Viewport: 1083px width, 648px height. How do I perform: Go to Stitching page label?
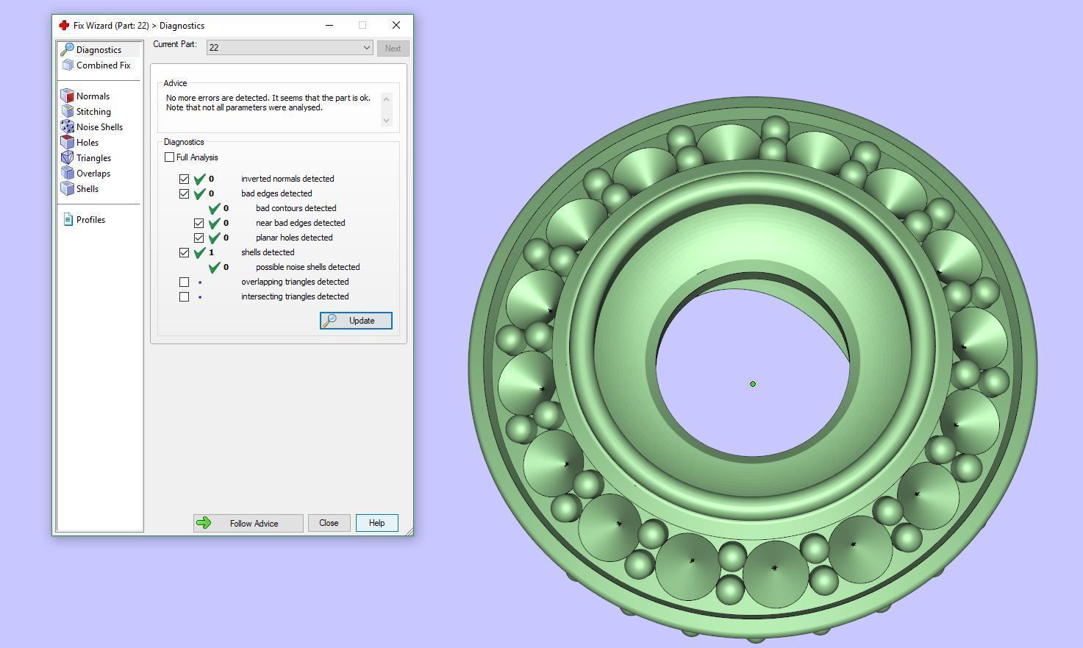(93, 112)
